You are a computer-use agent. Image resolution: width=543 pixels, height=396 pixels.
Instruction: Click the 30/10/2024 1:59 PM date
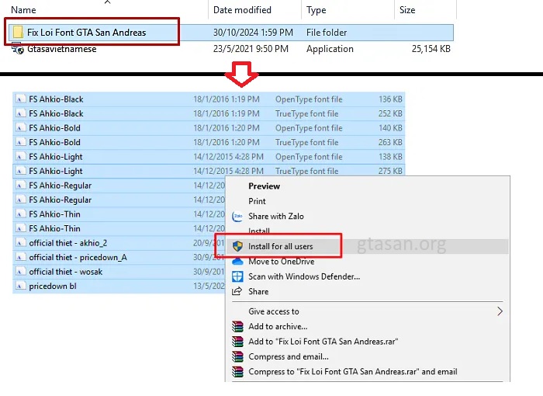coord(253,33)
